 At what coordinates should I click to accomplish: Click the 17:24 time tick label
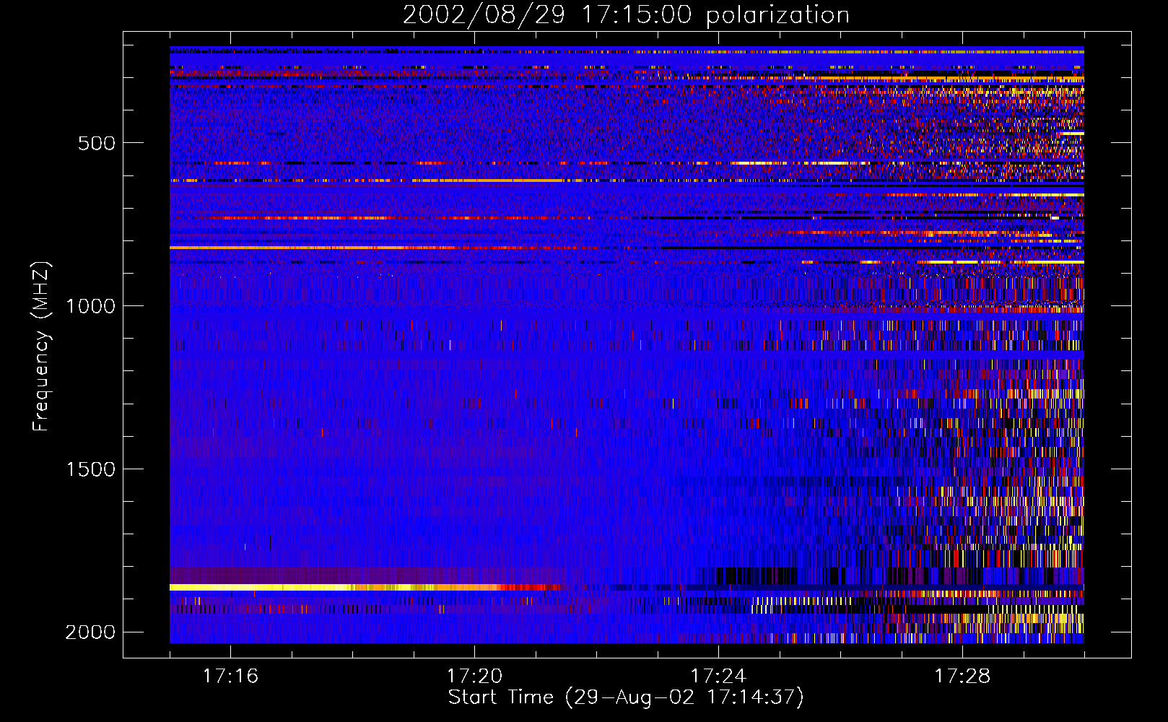click(718, 676)
